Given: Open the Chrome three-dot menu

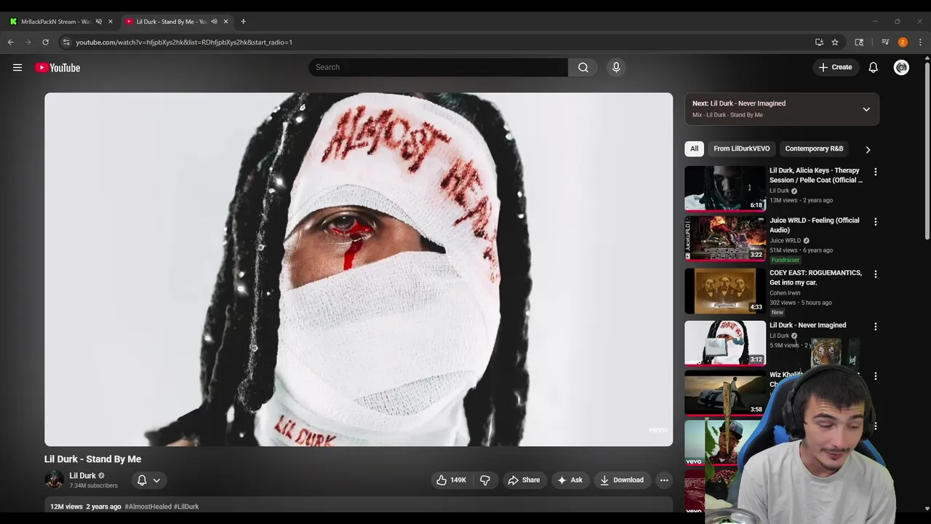Looking at the screenshot, I should 920,42.
